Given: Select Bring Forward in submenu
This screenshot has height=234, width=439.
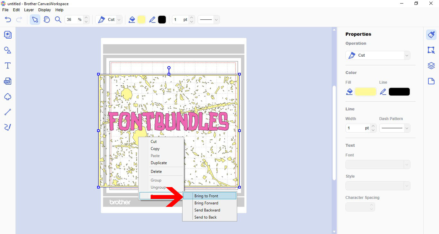Looking at the screenshot, I should click(210, 203).
